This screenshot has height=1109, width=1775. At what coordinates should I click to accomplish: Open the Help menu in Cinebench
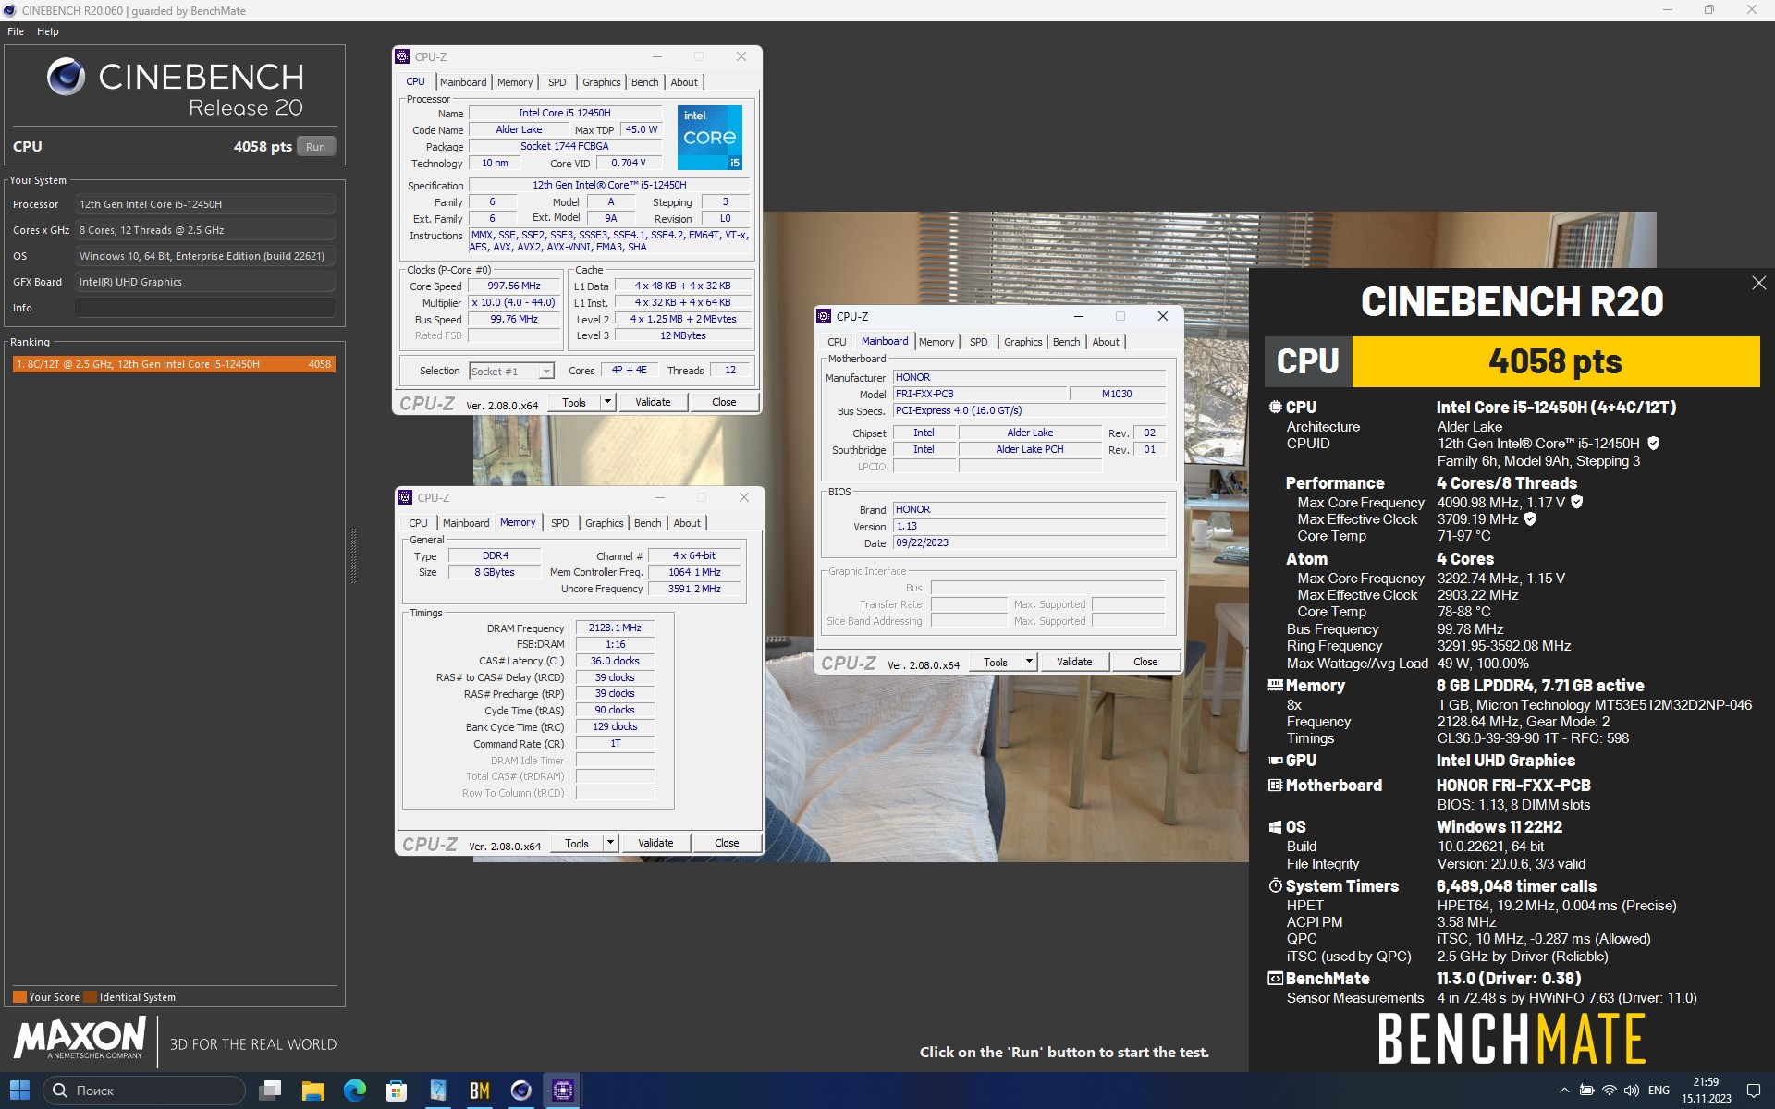48,31
